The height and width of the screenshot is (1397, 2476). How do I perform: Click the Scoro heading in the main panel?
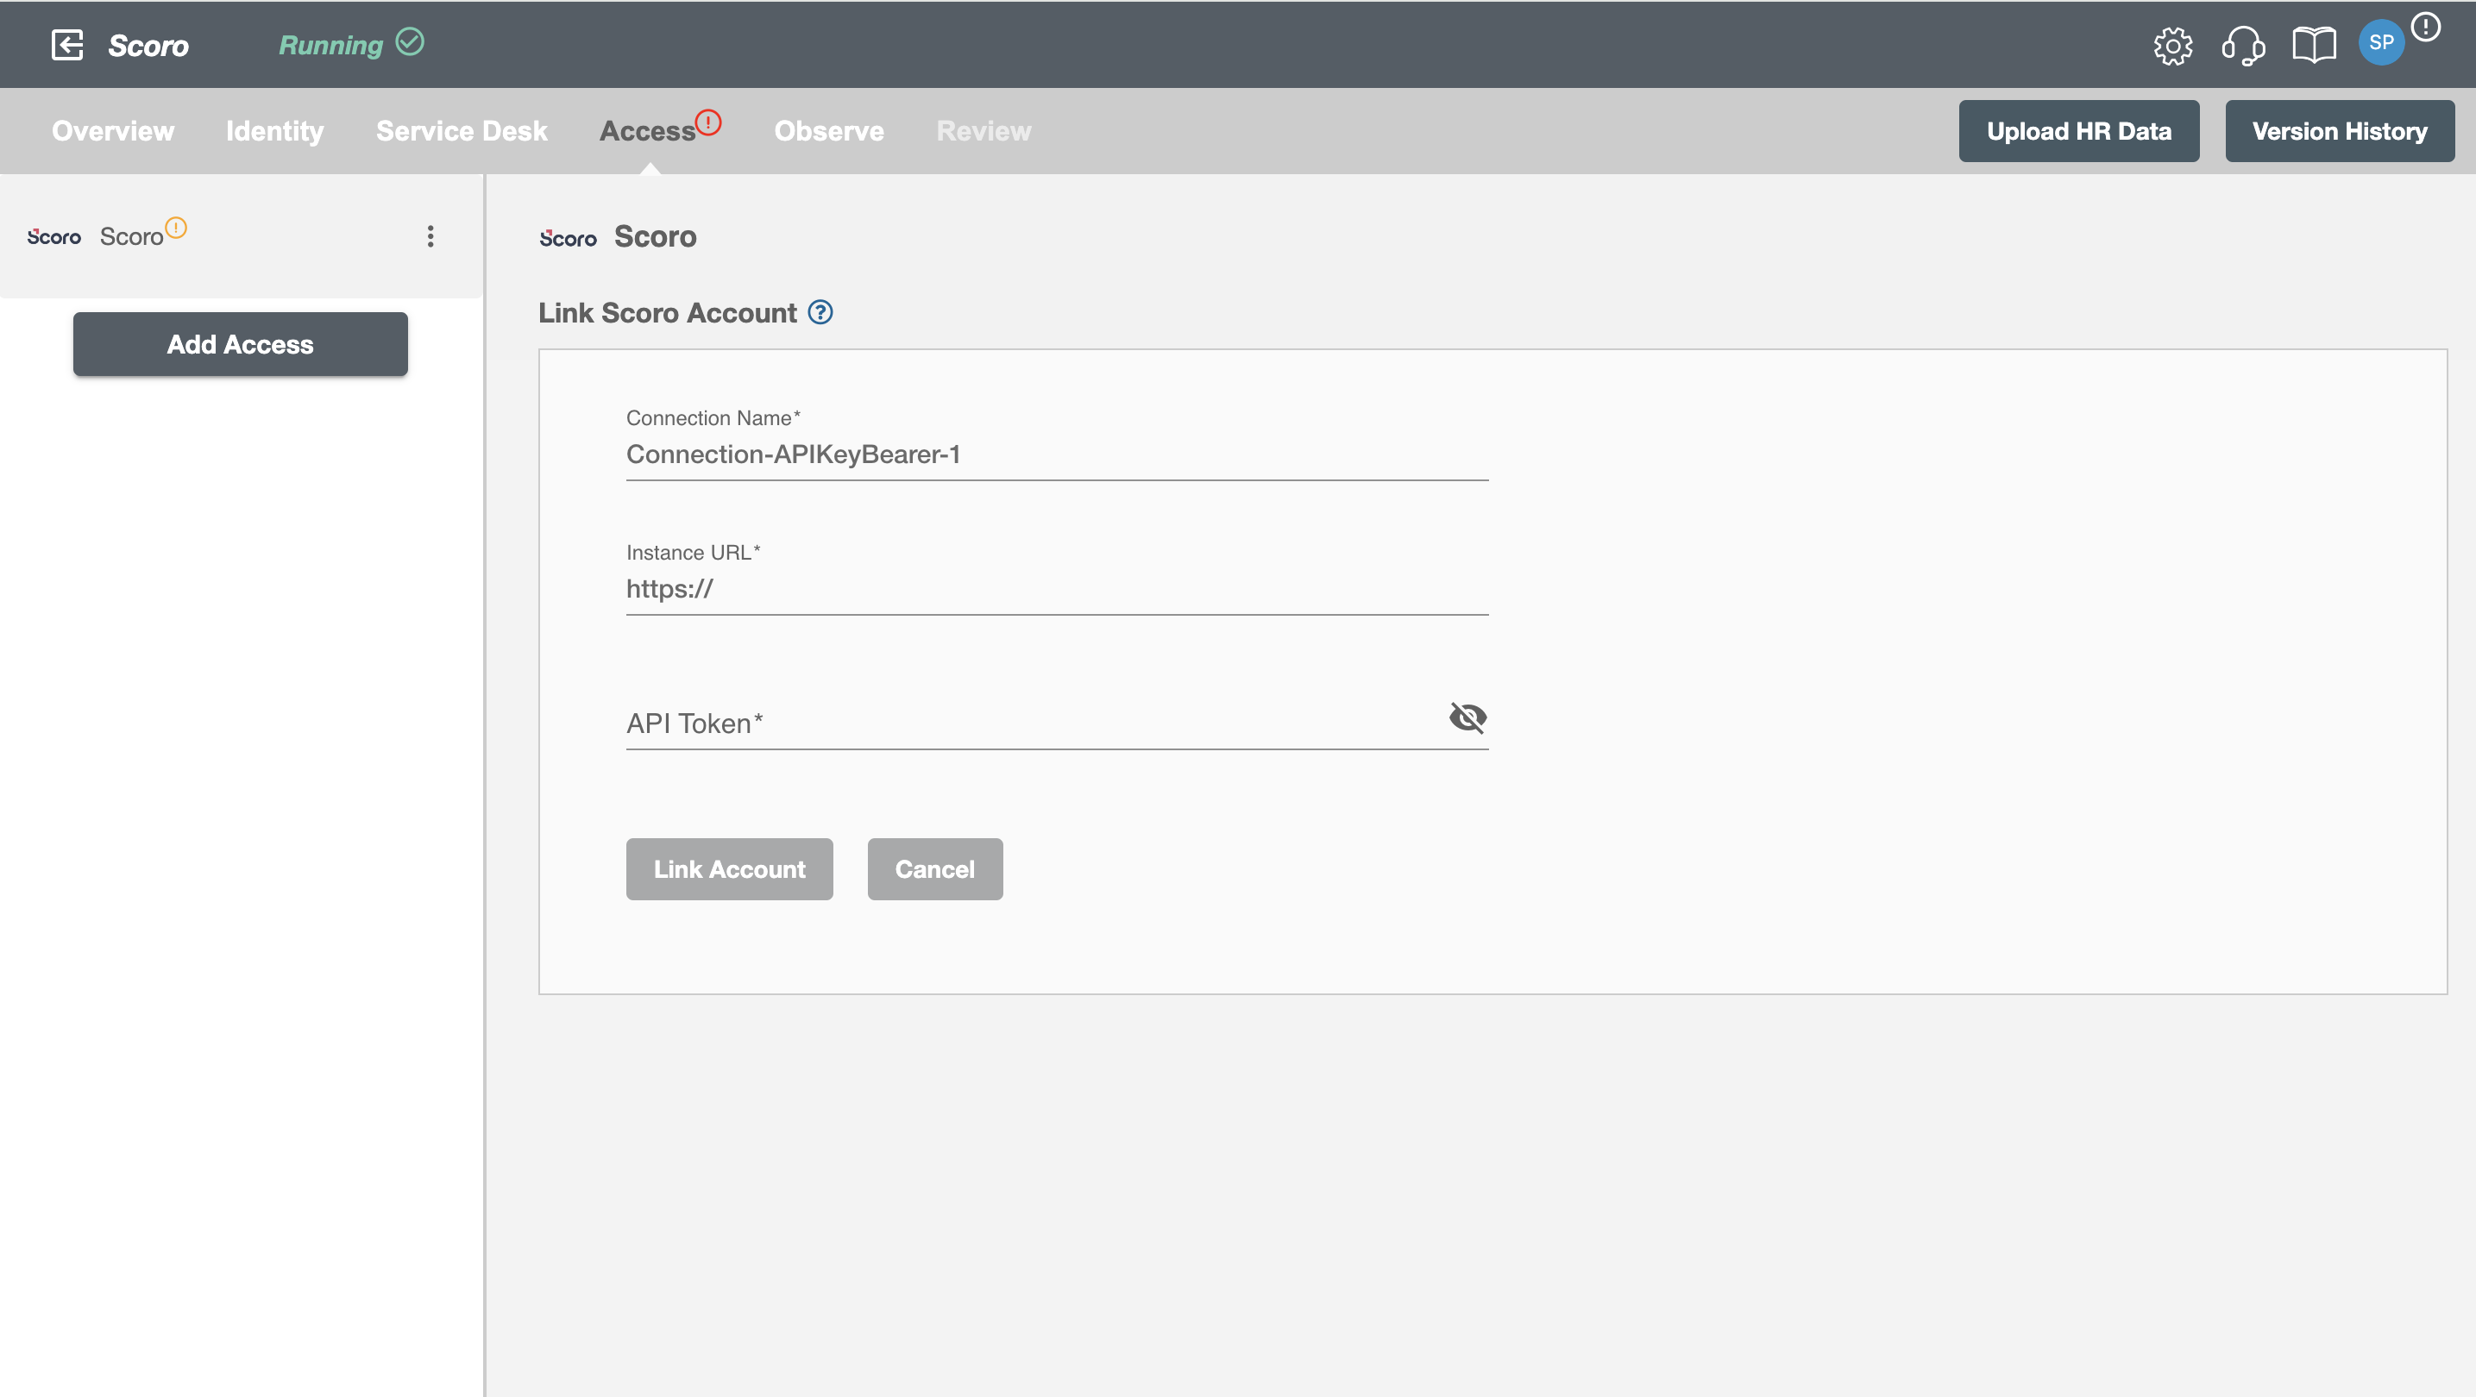point(656,236)
